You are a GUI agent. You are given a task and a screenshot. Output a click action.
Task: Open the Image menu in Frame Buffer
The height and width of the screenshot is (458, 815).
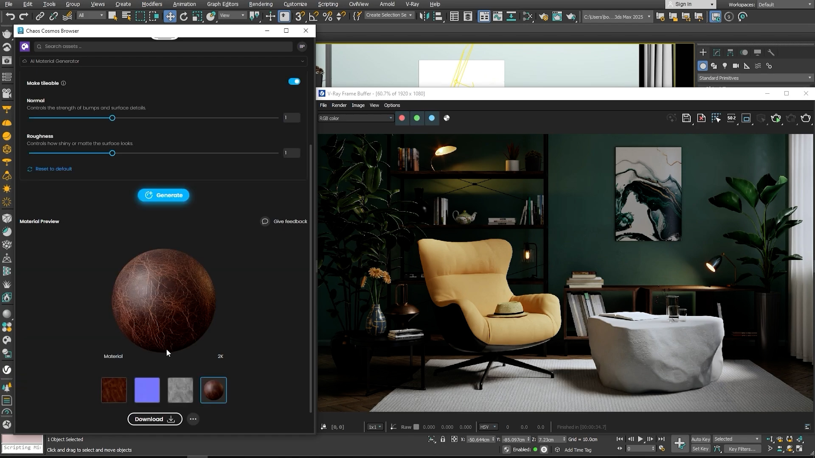[x=358, y=105]
